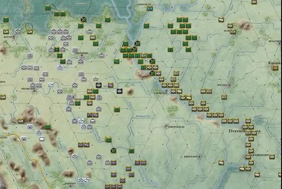Select tan counter at left edge above Rovno

(x=6, y=32)
